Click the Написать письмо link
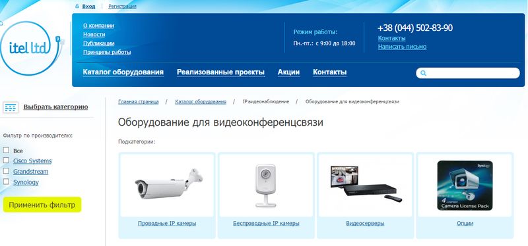The image size is (528, 246). pyautogui.click(x=402, y=47)
